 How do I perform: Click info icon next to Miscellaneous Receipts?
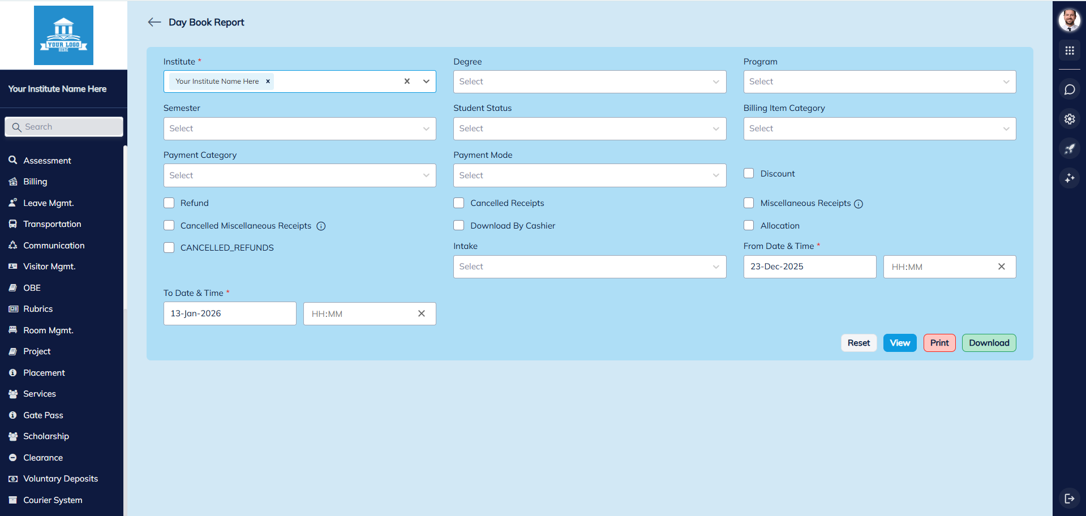[x=859, y=204]
